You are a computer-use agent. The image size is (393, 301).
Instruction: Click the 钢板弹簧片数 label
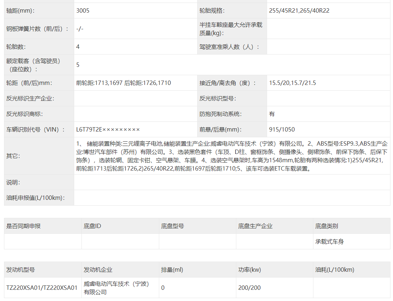pos(37,29)
